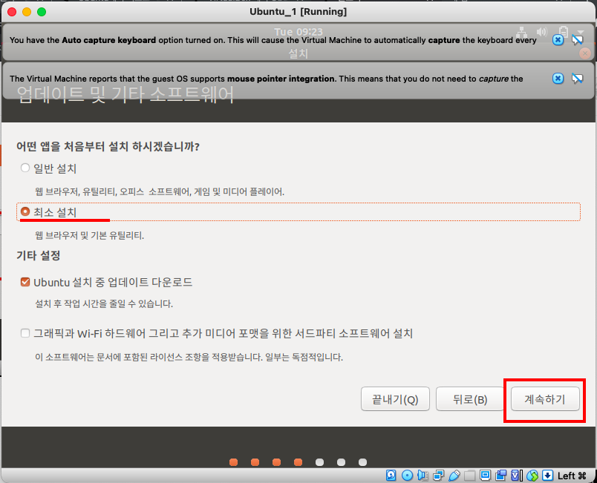Continue with the 계속하기 button
The height and width of the screenshot is (483, 597).
pos(545,399)
